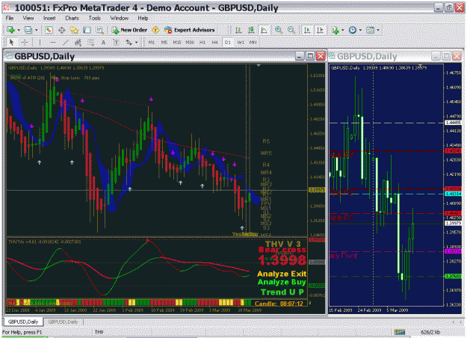This screenshot has height=338, width=467.
Task: Click the Templates icon
Action: 370,30
